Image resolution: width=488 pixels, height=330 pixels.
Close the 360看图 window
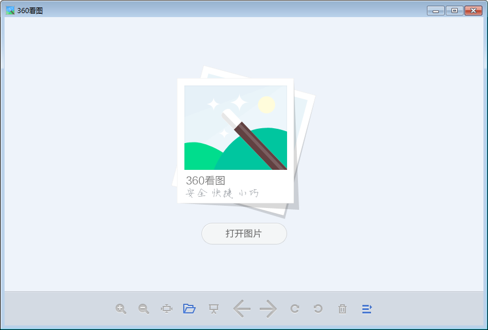(x=473, y=11)
